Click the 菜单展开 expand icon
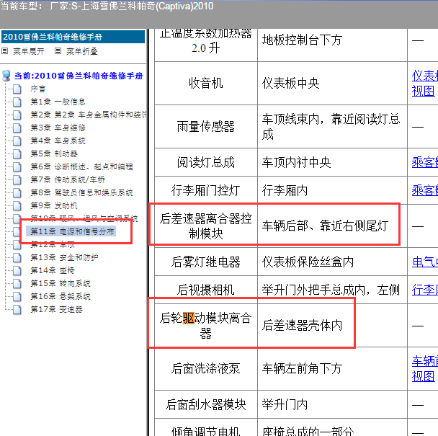 [x=5, y=51]
